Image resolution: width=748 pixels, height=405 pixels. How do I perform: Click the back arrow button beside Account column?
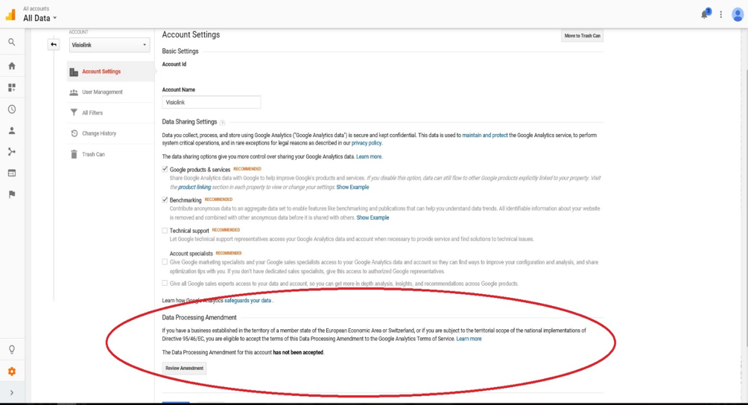(x=54, y=45)
